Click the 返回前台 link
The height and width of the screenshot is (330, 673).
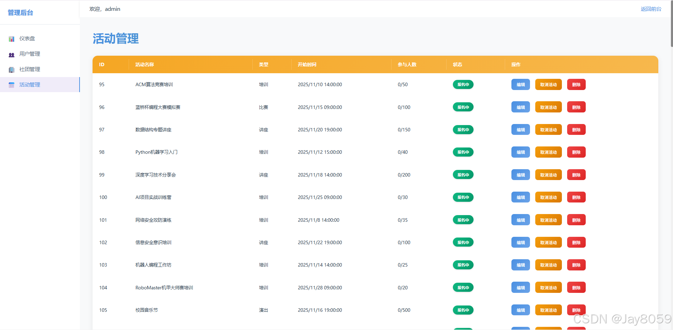(651, 9)
